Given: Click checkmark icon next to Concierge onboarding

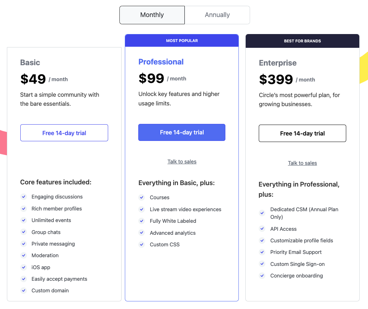Looking at the screenshot, I should coord(262,276).
